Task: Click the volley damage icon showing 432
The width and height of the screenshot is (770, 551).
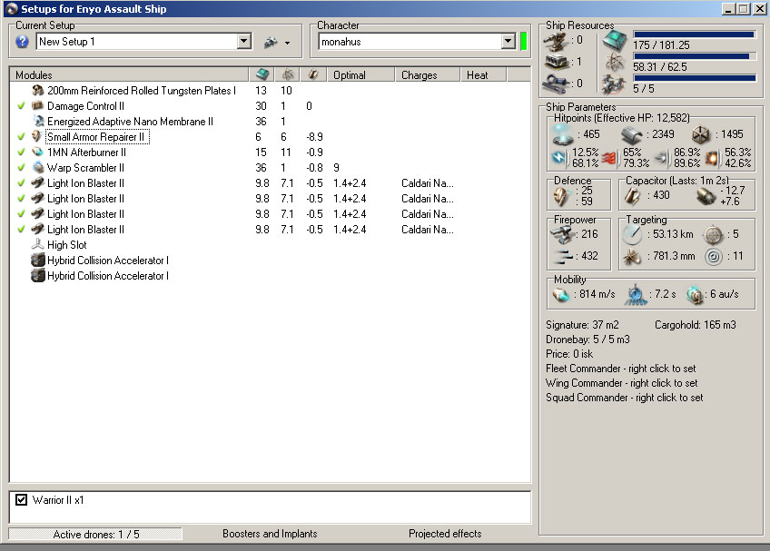Action: tap(563, 256)
